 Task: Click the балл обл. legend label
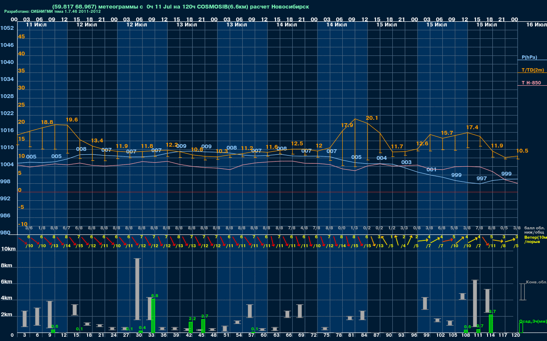tap(534, 228)
